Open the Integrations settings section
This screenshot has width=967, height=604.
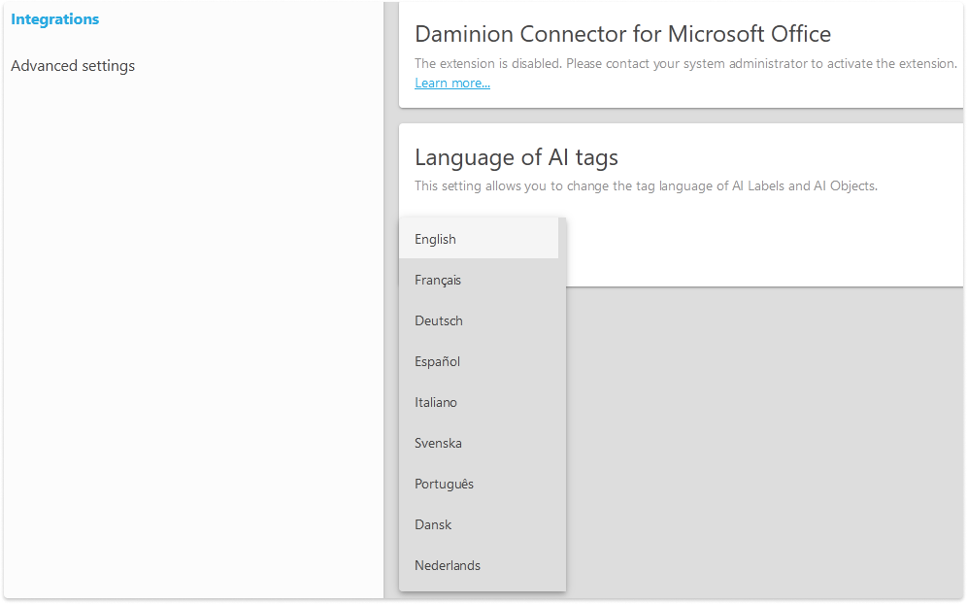(x=54, y=19)
